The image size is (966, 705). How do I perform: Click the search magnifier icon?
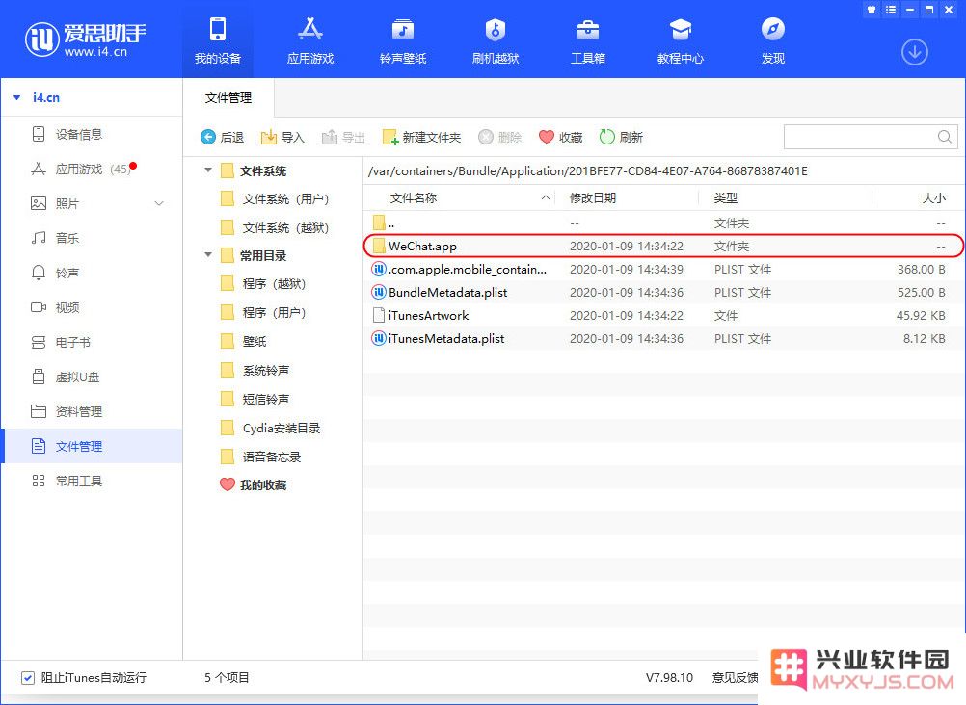point(945,137)
